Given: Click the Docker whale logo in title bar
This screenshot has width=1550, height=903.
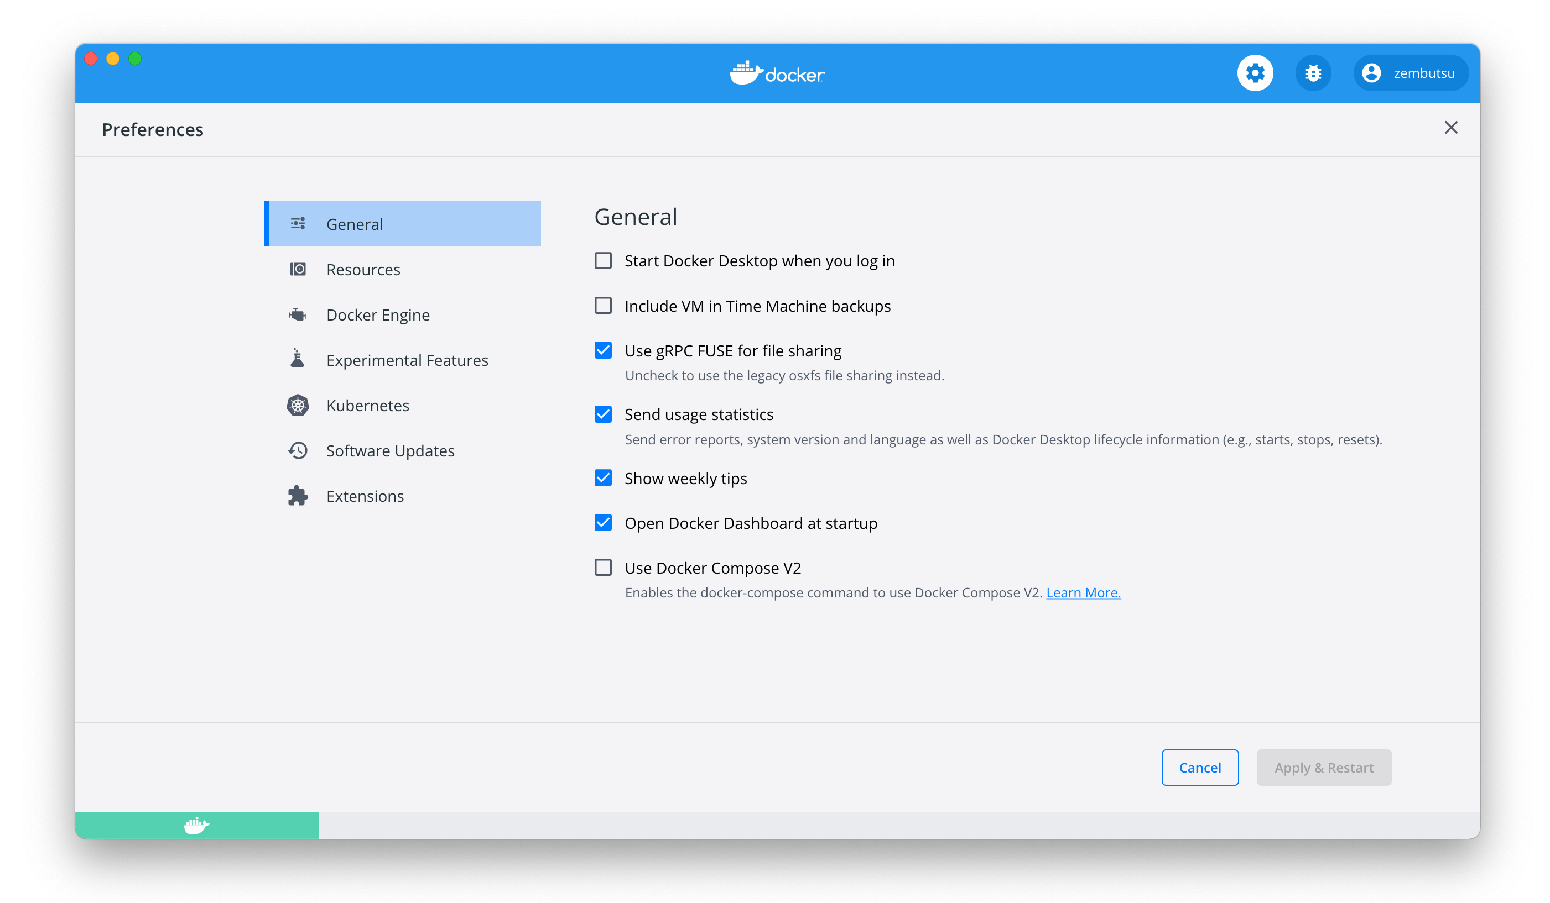Looking at the screenshot, I should (x=777, y=73).
